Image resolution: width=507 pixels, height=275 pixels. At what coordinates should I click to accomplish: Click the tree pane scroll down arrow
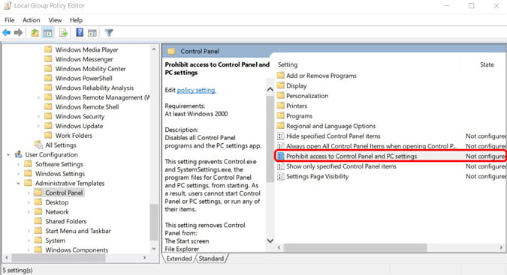coord(154,249)
